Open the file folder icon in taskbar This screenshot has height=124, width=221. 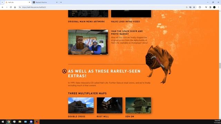coord(20,122)
